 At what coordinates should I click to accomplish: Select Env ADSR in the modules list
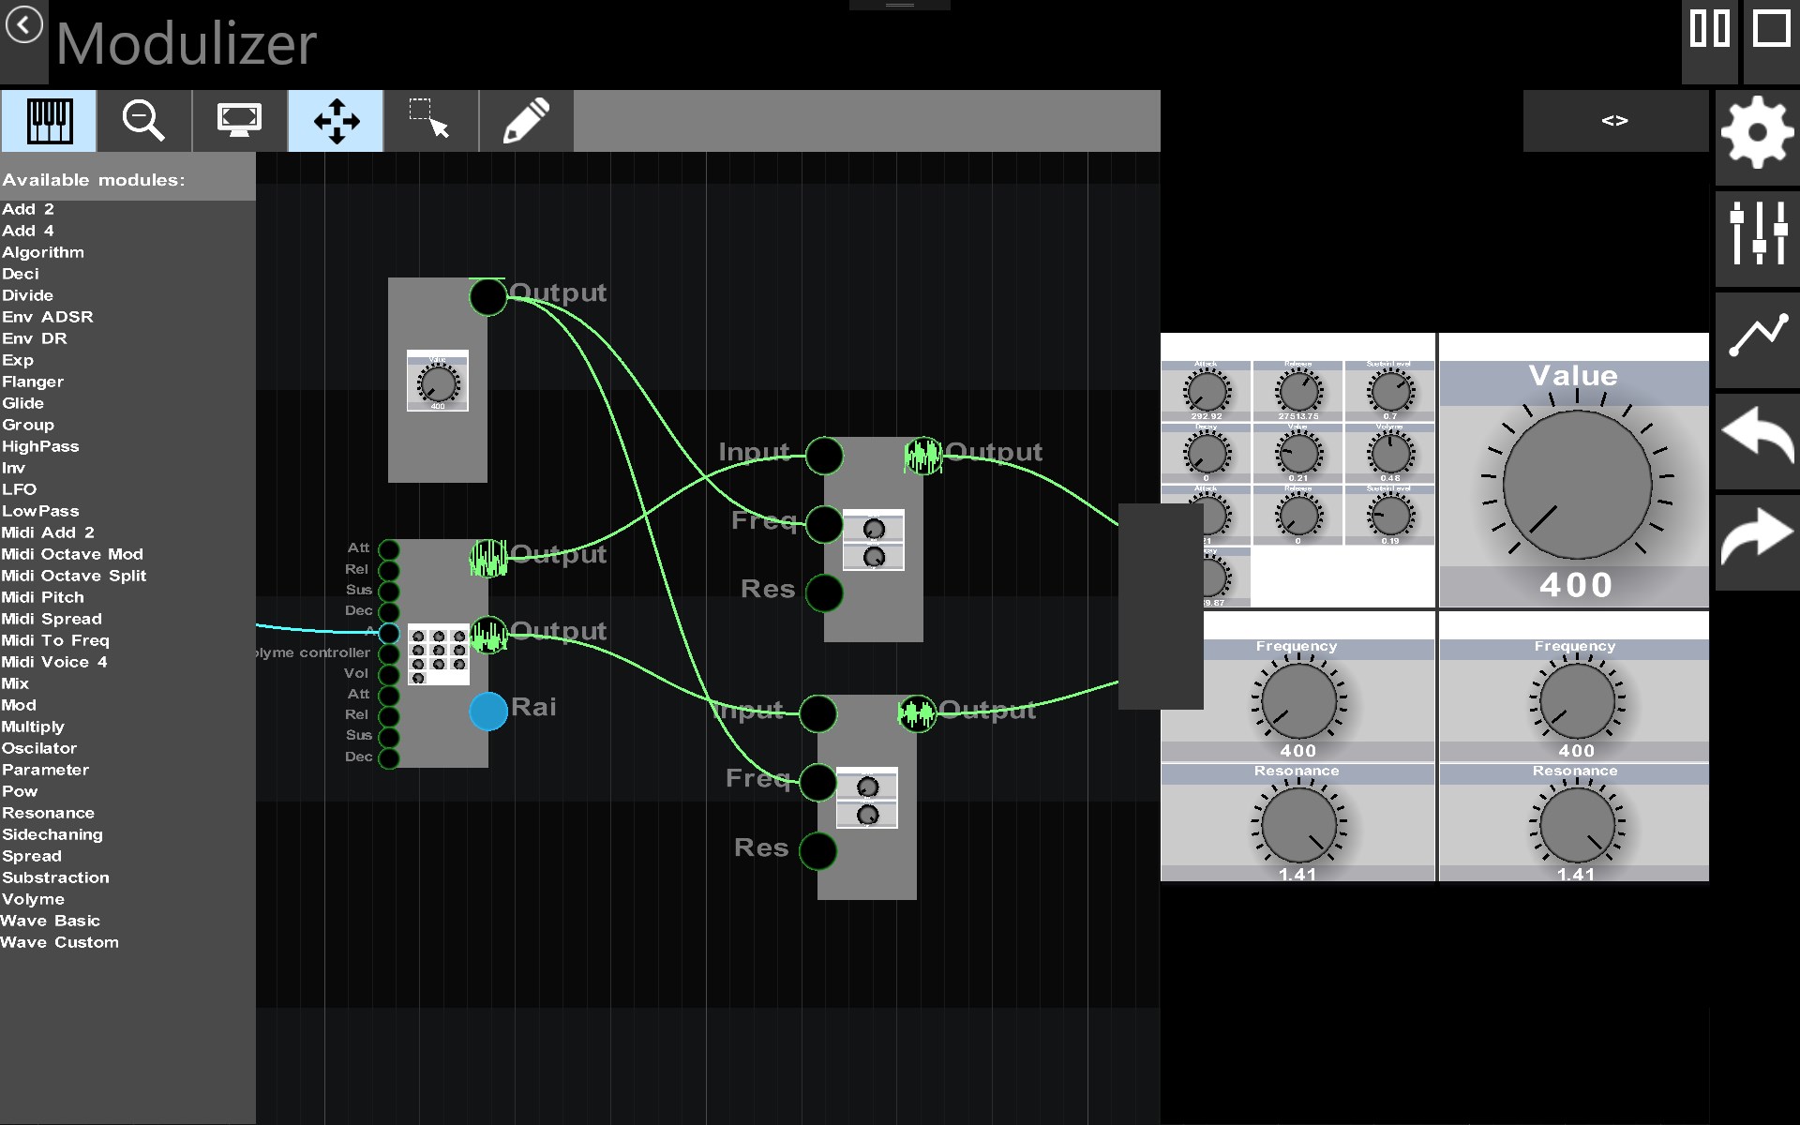(x=47, y=317)
